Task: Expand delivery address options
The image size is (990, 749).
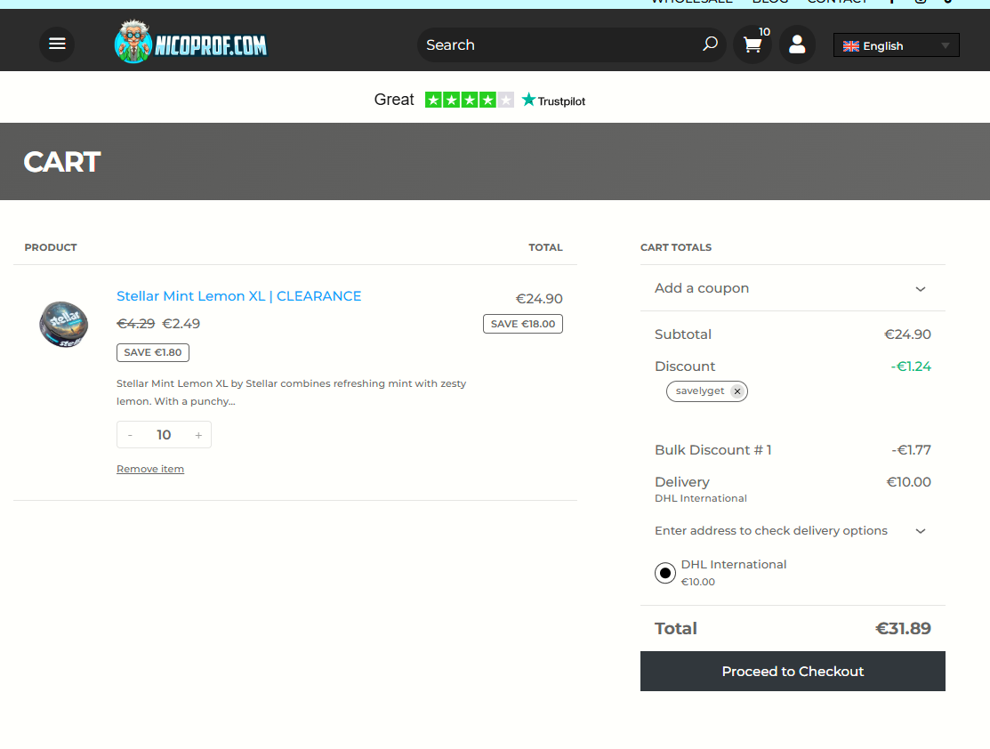Action: coord(793,531)
